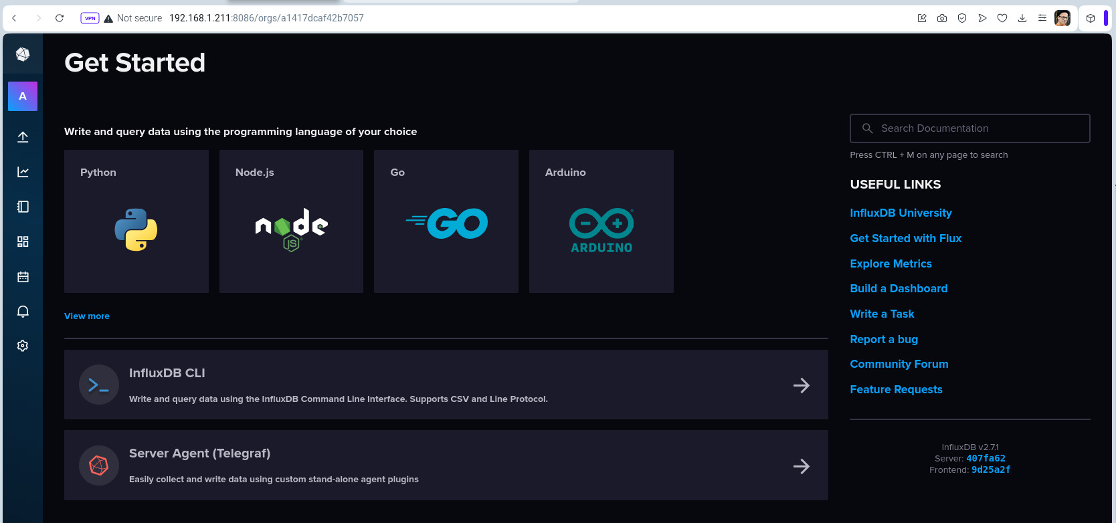
Task: Open the Explore Metrics link
Action: [891, 264]
